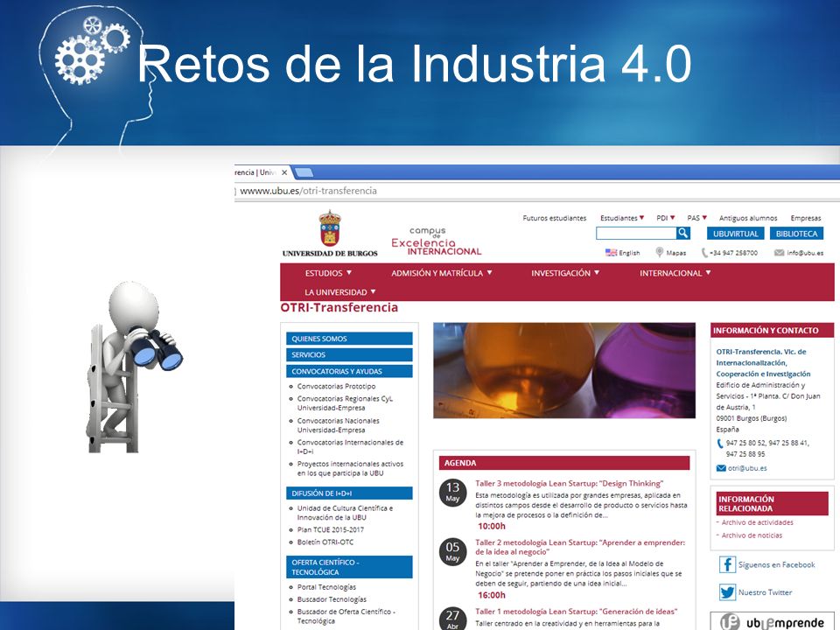Expand the PAS dropdown
Screen dimensions: 840x630
pyautogui.click(x=697, y=218)
